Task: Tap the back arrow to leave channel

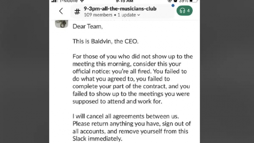Action: [61, 11]
